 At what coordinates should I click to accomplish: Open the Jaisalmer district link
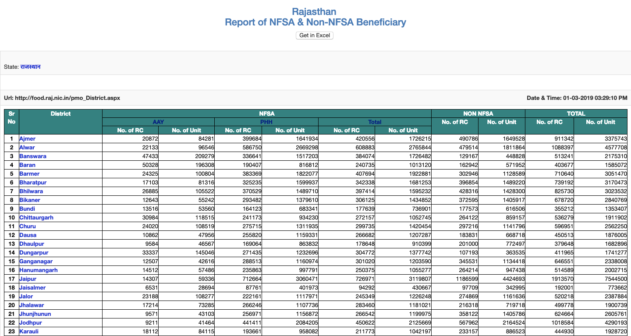(32, 288)
